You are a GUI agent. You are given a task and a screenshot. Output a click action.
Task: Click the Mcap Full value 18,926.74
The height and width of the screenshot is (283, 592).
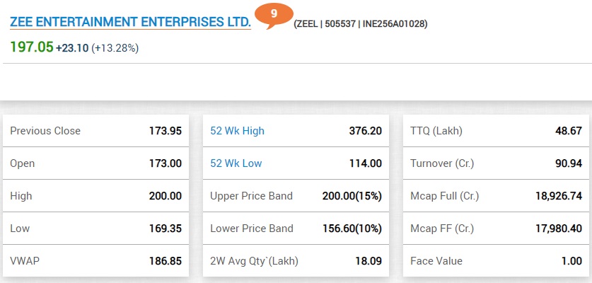(x=559, y=196)
